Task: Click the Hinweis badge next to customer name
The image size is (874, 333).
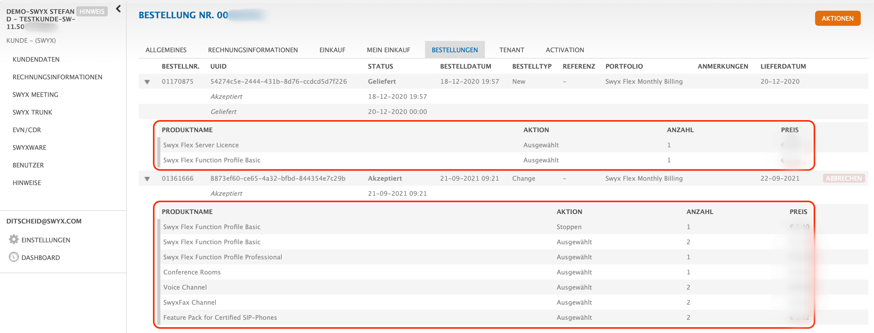Action: (92, 12)
